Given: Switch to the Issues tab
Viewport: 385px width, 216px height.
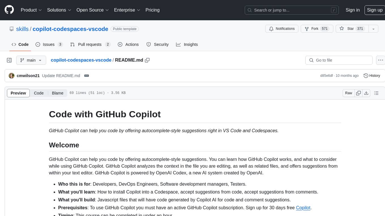Looking at the screenshot, I should click(49, 44).
